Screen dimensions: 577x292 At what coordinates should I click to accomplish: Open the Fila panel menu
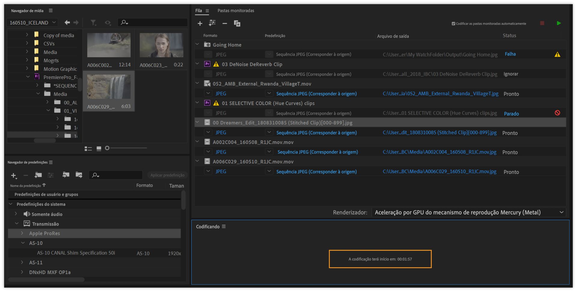(x=207, y=11)
